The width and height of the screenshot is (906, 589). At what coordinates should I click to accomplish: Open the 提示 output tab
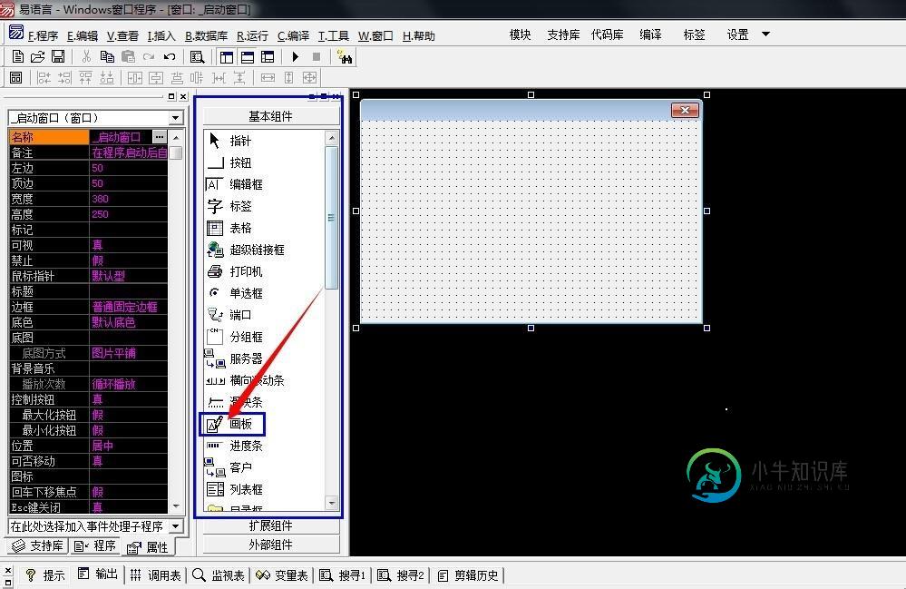tap(45, 575)
